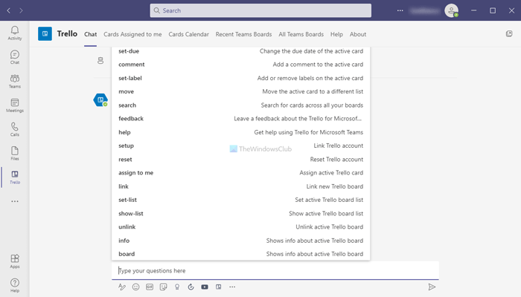Pop out the Trello chat window

pos(509,34)
